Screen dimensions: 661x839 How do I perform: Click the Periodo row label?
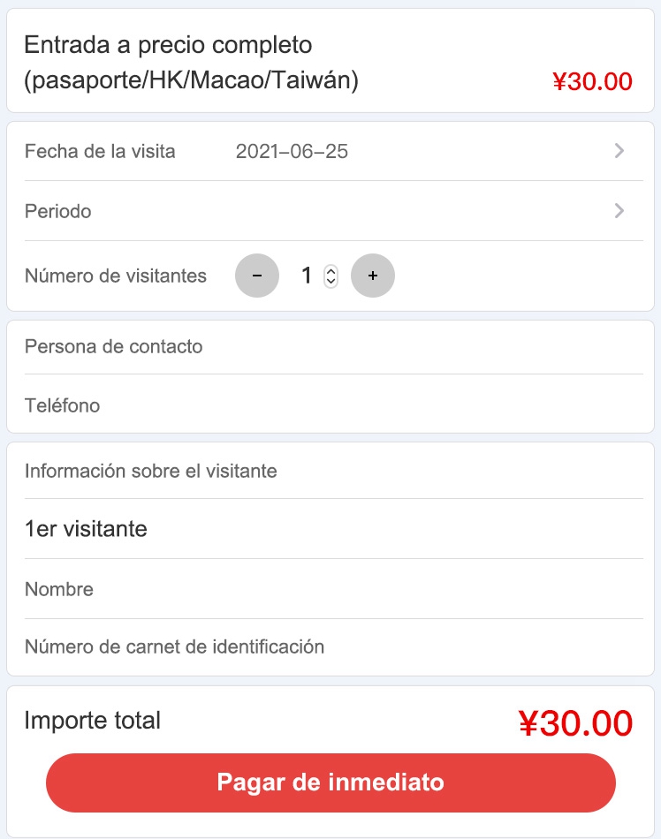(x=58, y=212)
